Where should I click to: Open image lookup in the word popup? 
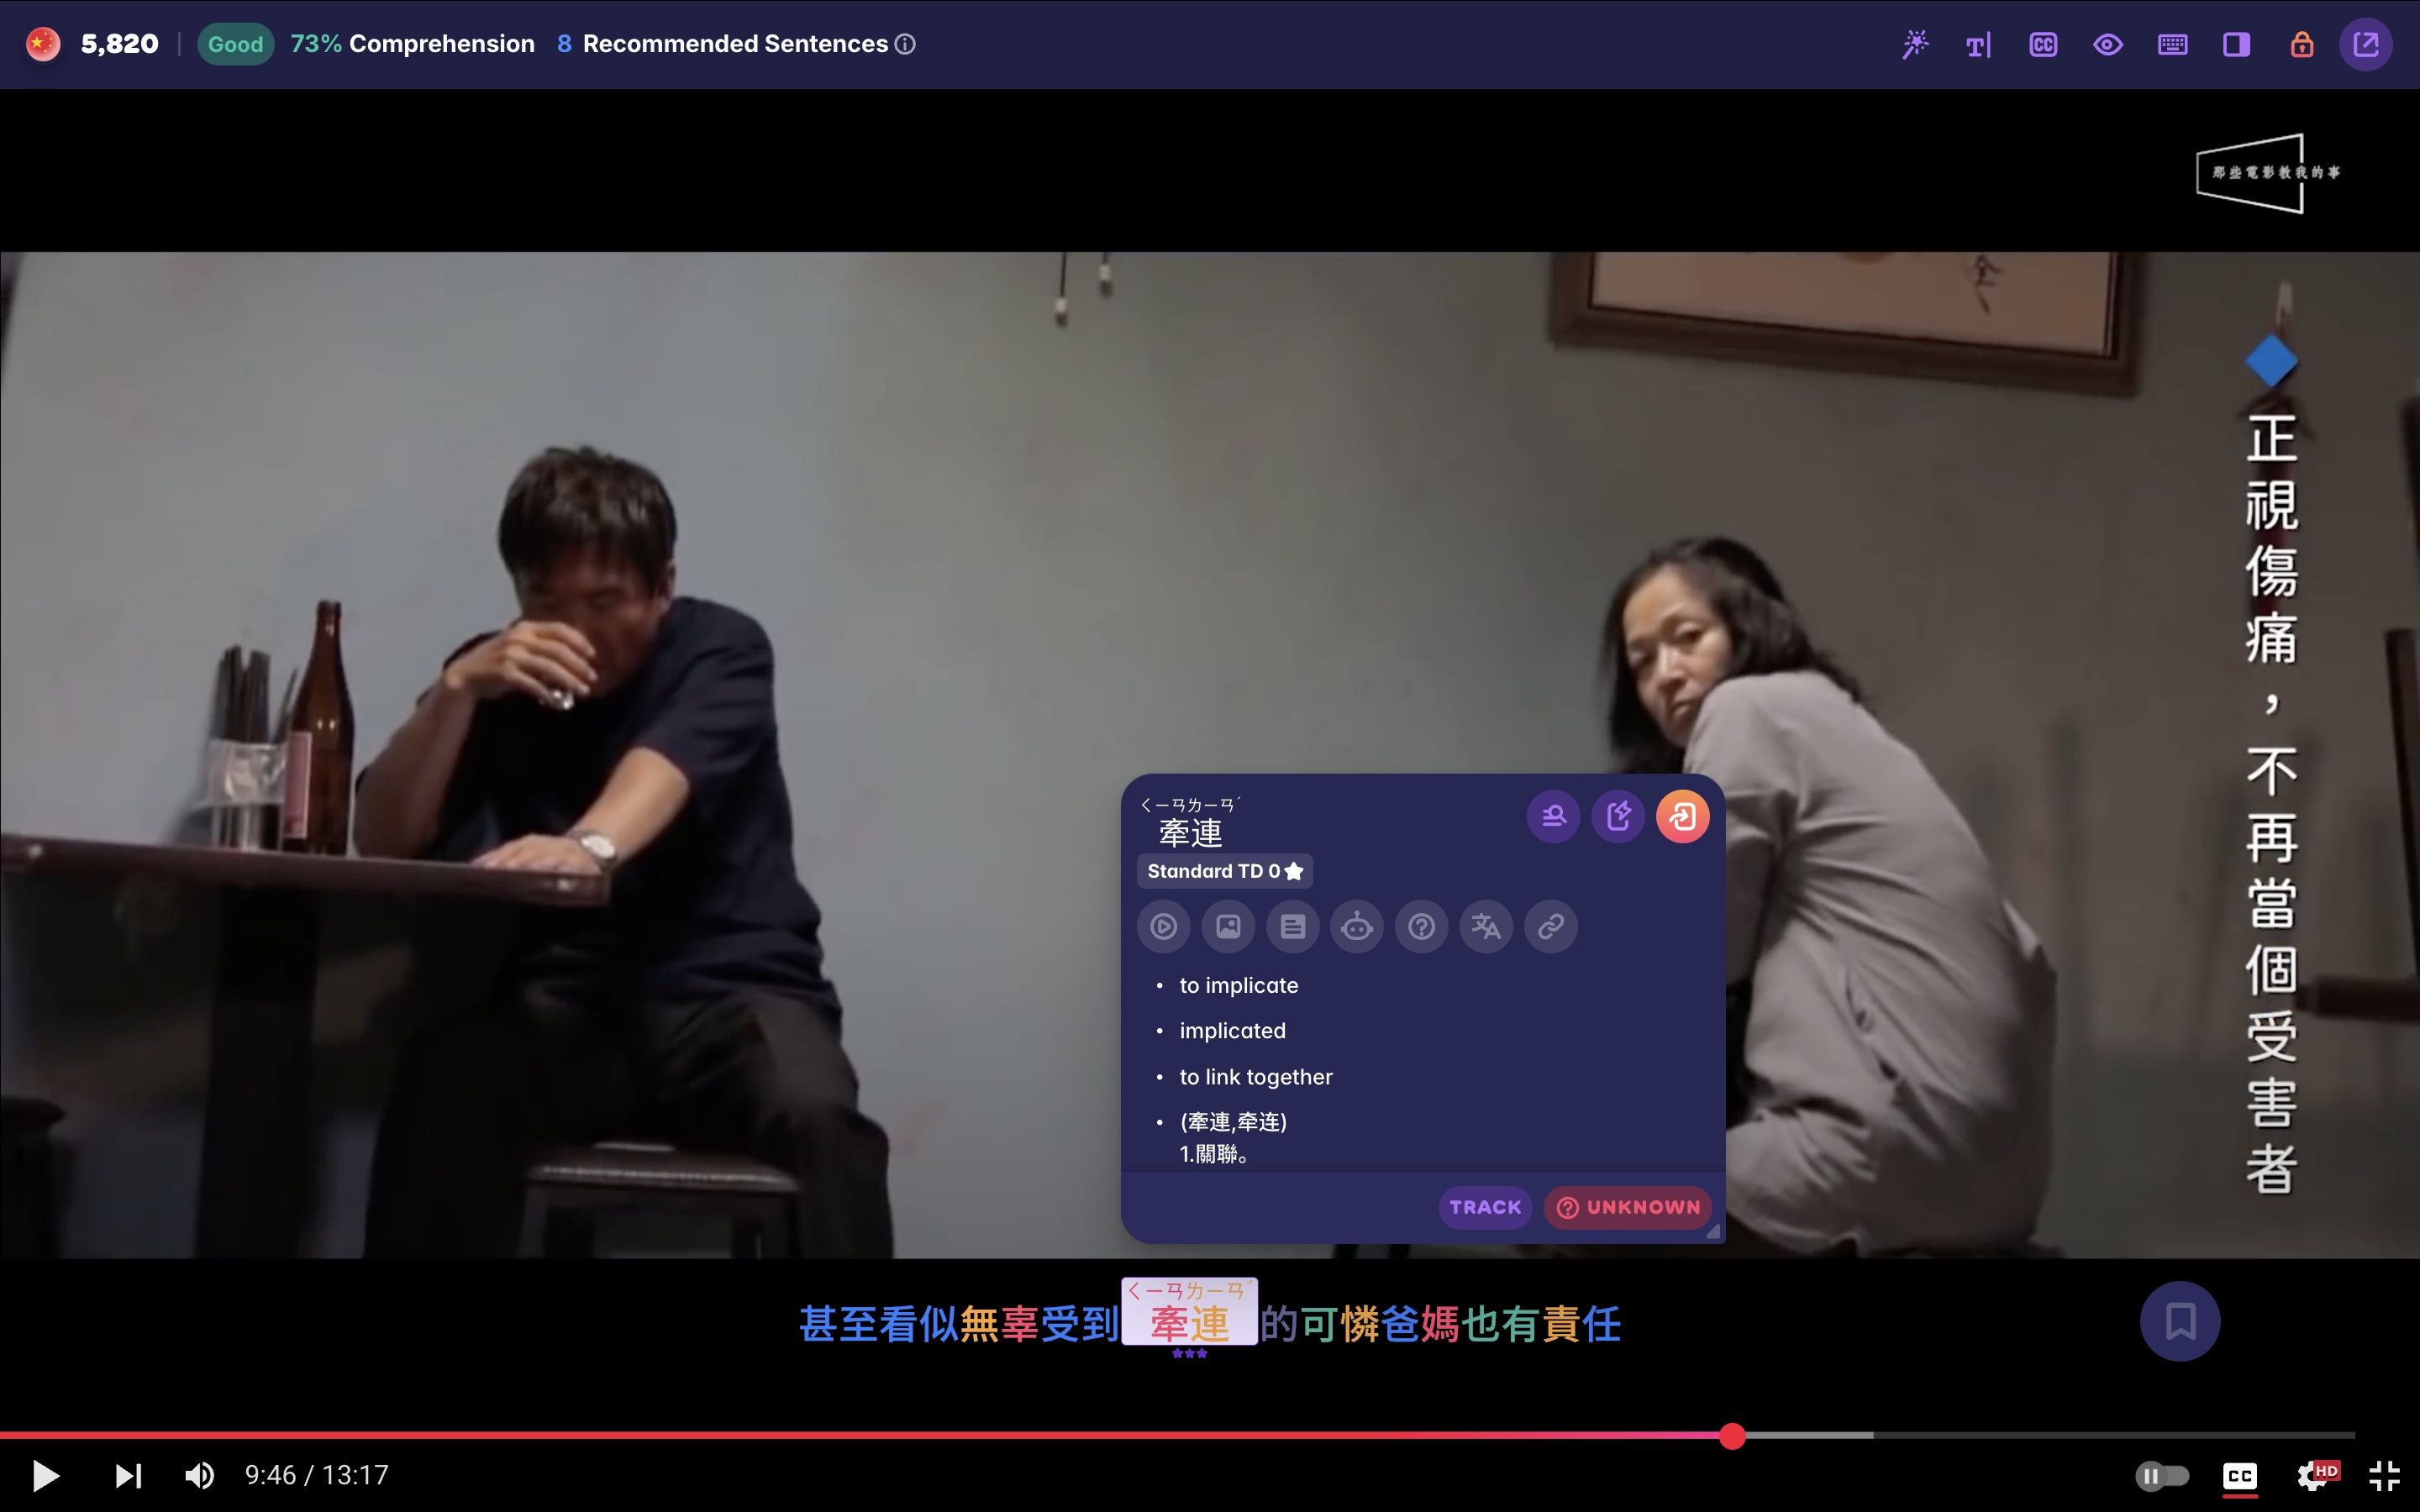tap(1227, 926)
